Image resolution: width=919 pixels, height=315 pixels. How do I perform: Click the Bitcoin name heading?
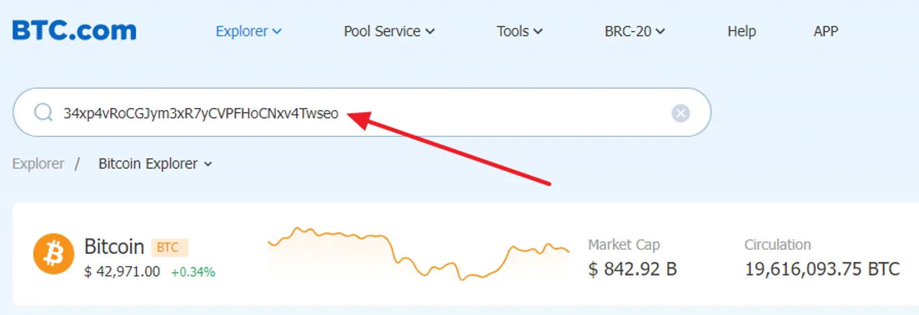coord(114,246)
